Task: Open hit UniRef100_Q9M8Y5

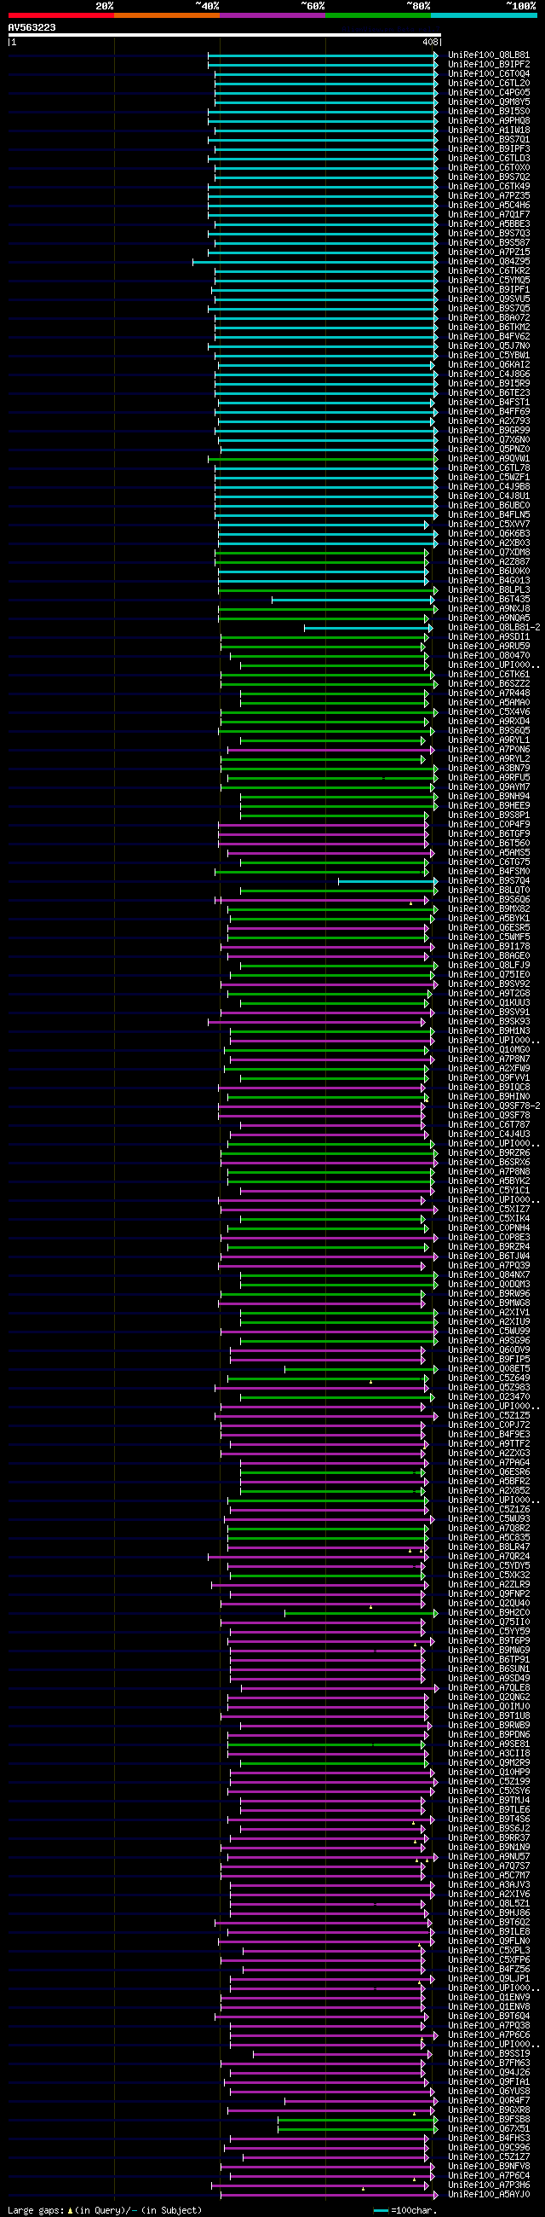Action: pos(489,102)
